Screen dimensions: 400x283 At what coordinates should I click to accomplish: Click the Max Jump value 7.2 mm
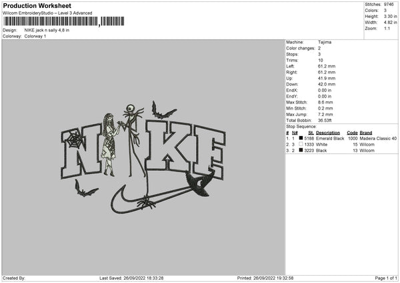tap(325, 114)
